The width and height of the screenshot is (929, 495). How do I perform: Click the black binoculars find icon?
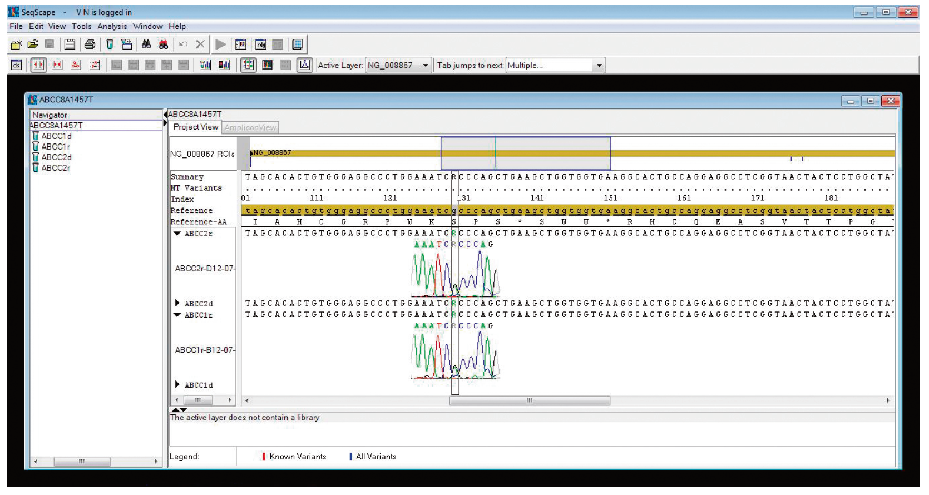coord(146,44)
